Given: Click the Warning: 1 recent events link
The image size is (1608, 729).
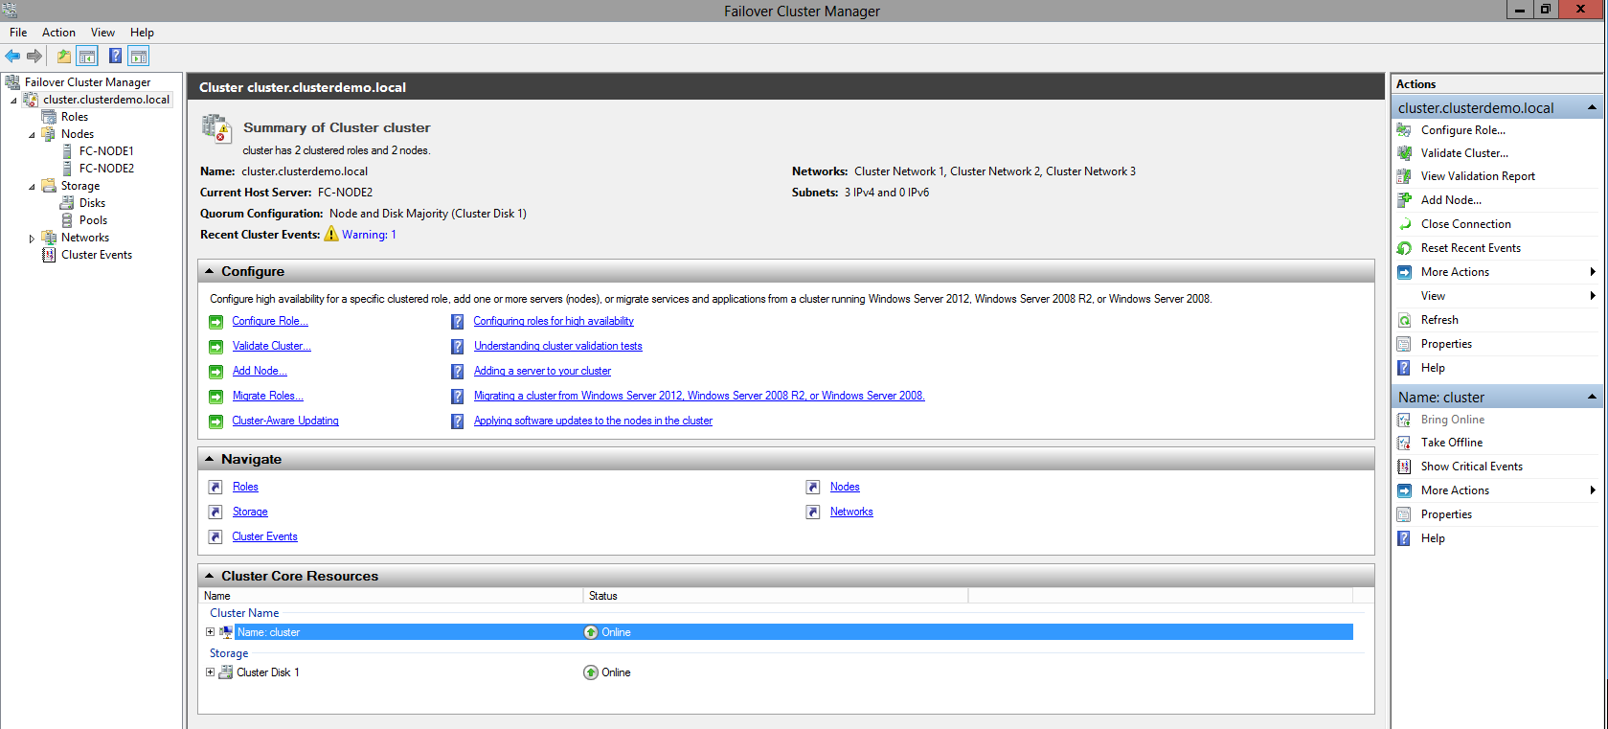Looking at the screenshot, I should point(369,235).
